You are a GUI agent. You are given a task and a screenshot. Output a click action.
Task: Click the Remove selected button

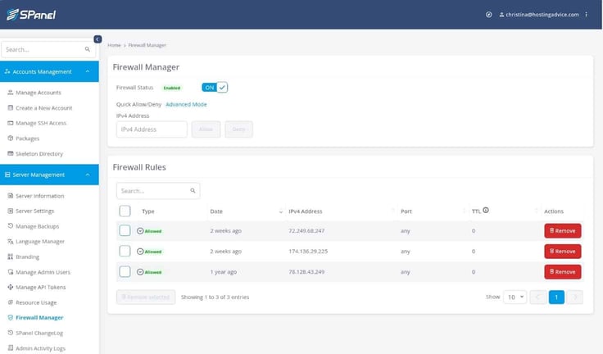[x=146, y=297]
